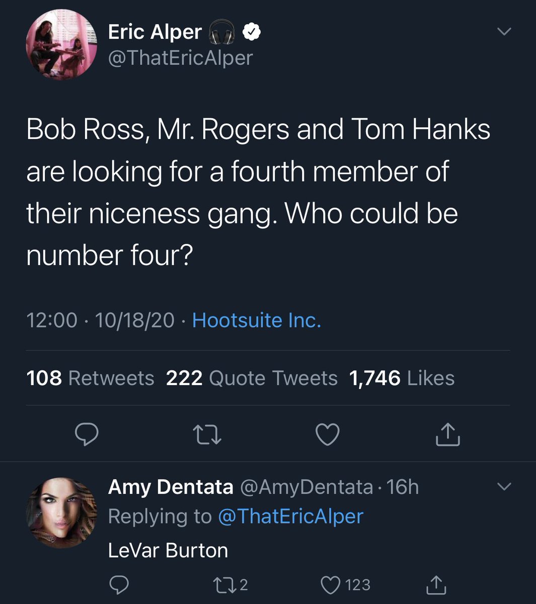Viewport: 536px width, 604px height.
Task: Share Eric Alper's main tweet
Action: 447,434
